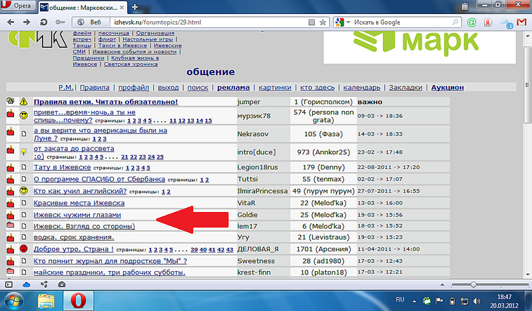
Task: Open the search engine dropdown (Google)
Action: coord(342,22)
